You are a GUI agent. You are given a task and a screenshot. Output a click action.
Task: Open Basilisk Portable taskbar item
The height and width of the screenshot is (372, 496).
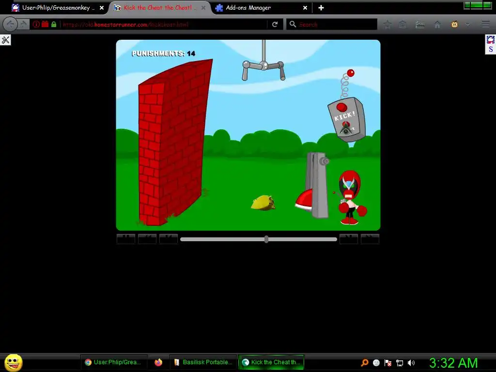coord(203,362)
